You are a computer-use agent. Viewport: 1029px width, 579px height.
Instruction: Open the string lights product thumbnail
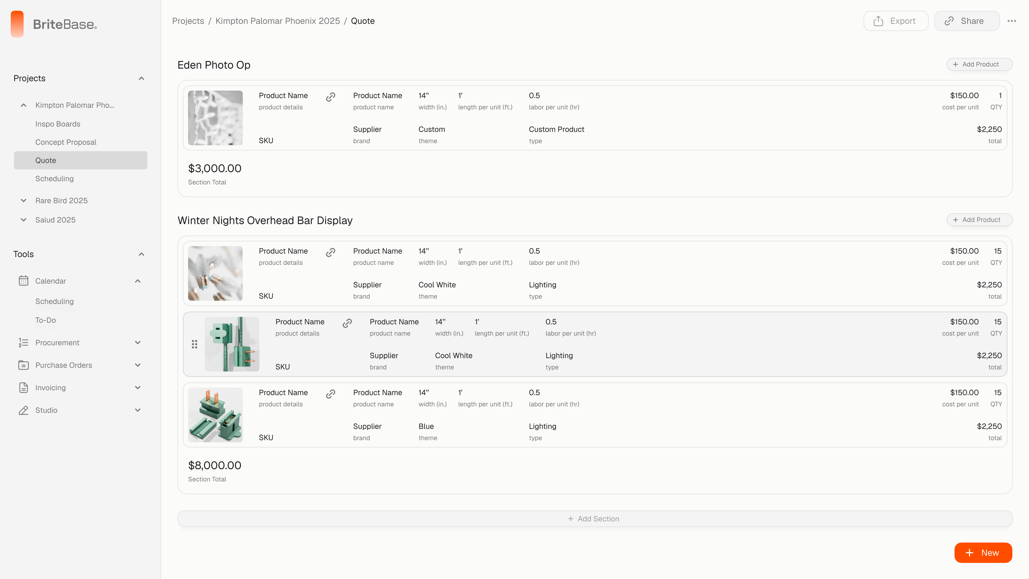[215, 118]
